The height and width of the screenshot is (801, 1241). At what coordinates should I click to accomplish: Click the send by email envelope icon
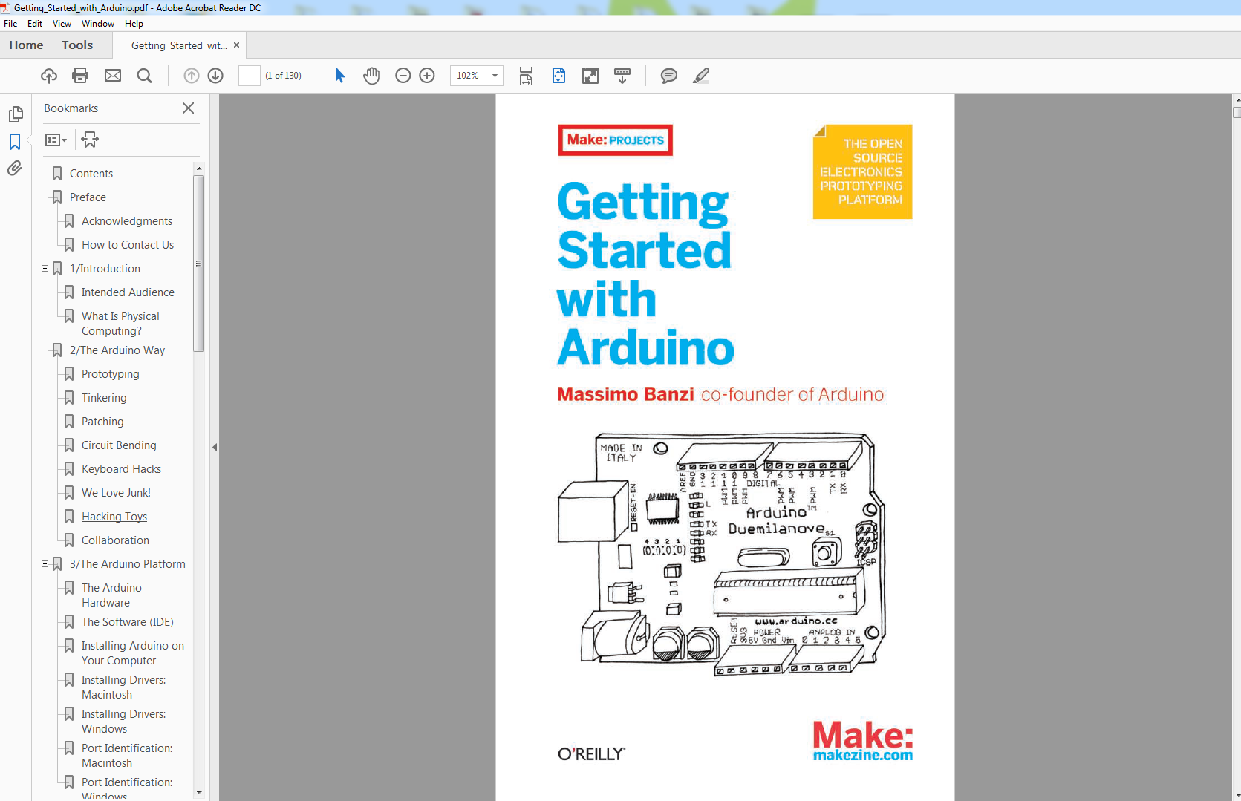tap(113, 76)
